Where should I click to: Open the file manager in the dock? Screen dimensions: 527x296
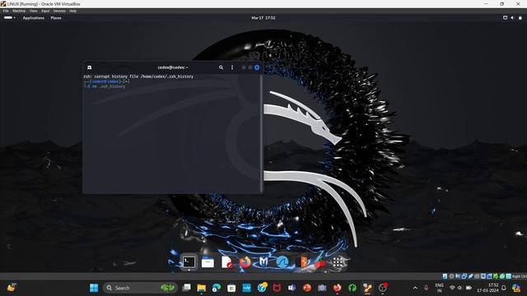point(208,262)
